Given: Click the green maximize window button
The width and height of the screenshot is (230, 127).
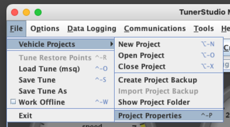Looking at the screenshot, I should click(x=38, y=12).
